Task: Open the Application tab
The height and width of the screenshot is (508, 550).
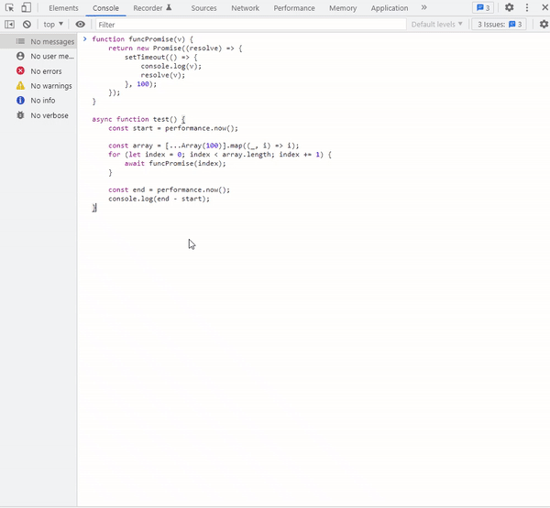Action: pyautogui.click(x=390, y=8)
